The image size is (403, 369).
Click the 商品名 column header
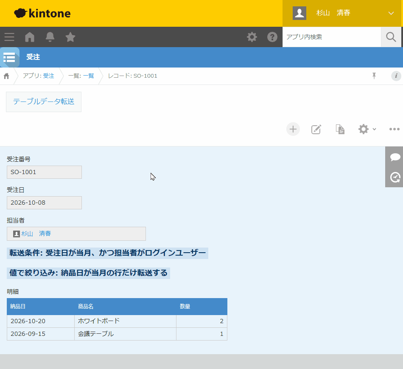click(x=126, y=307)
